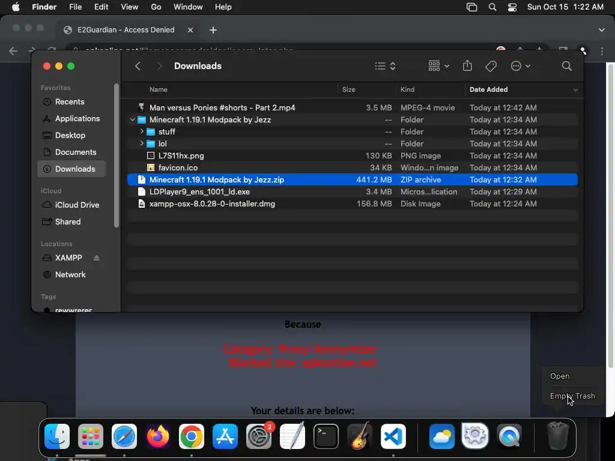This screenshot has height=461, width=615.
Task: Sort by the Name column header
Action: (x=159, y=90)
